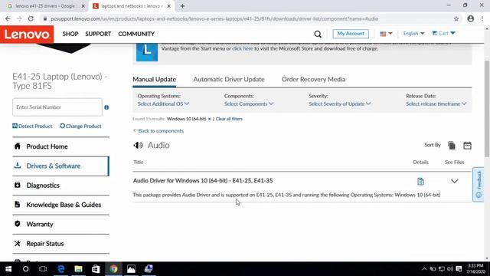Screen dimensions: 490x276
Task: Open the Action Center notifications icon
Action: (459, 269)
